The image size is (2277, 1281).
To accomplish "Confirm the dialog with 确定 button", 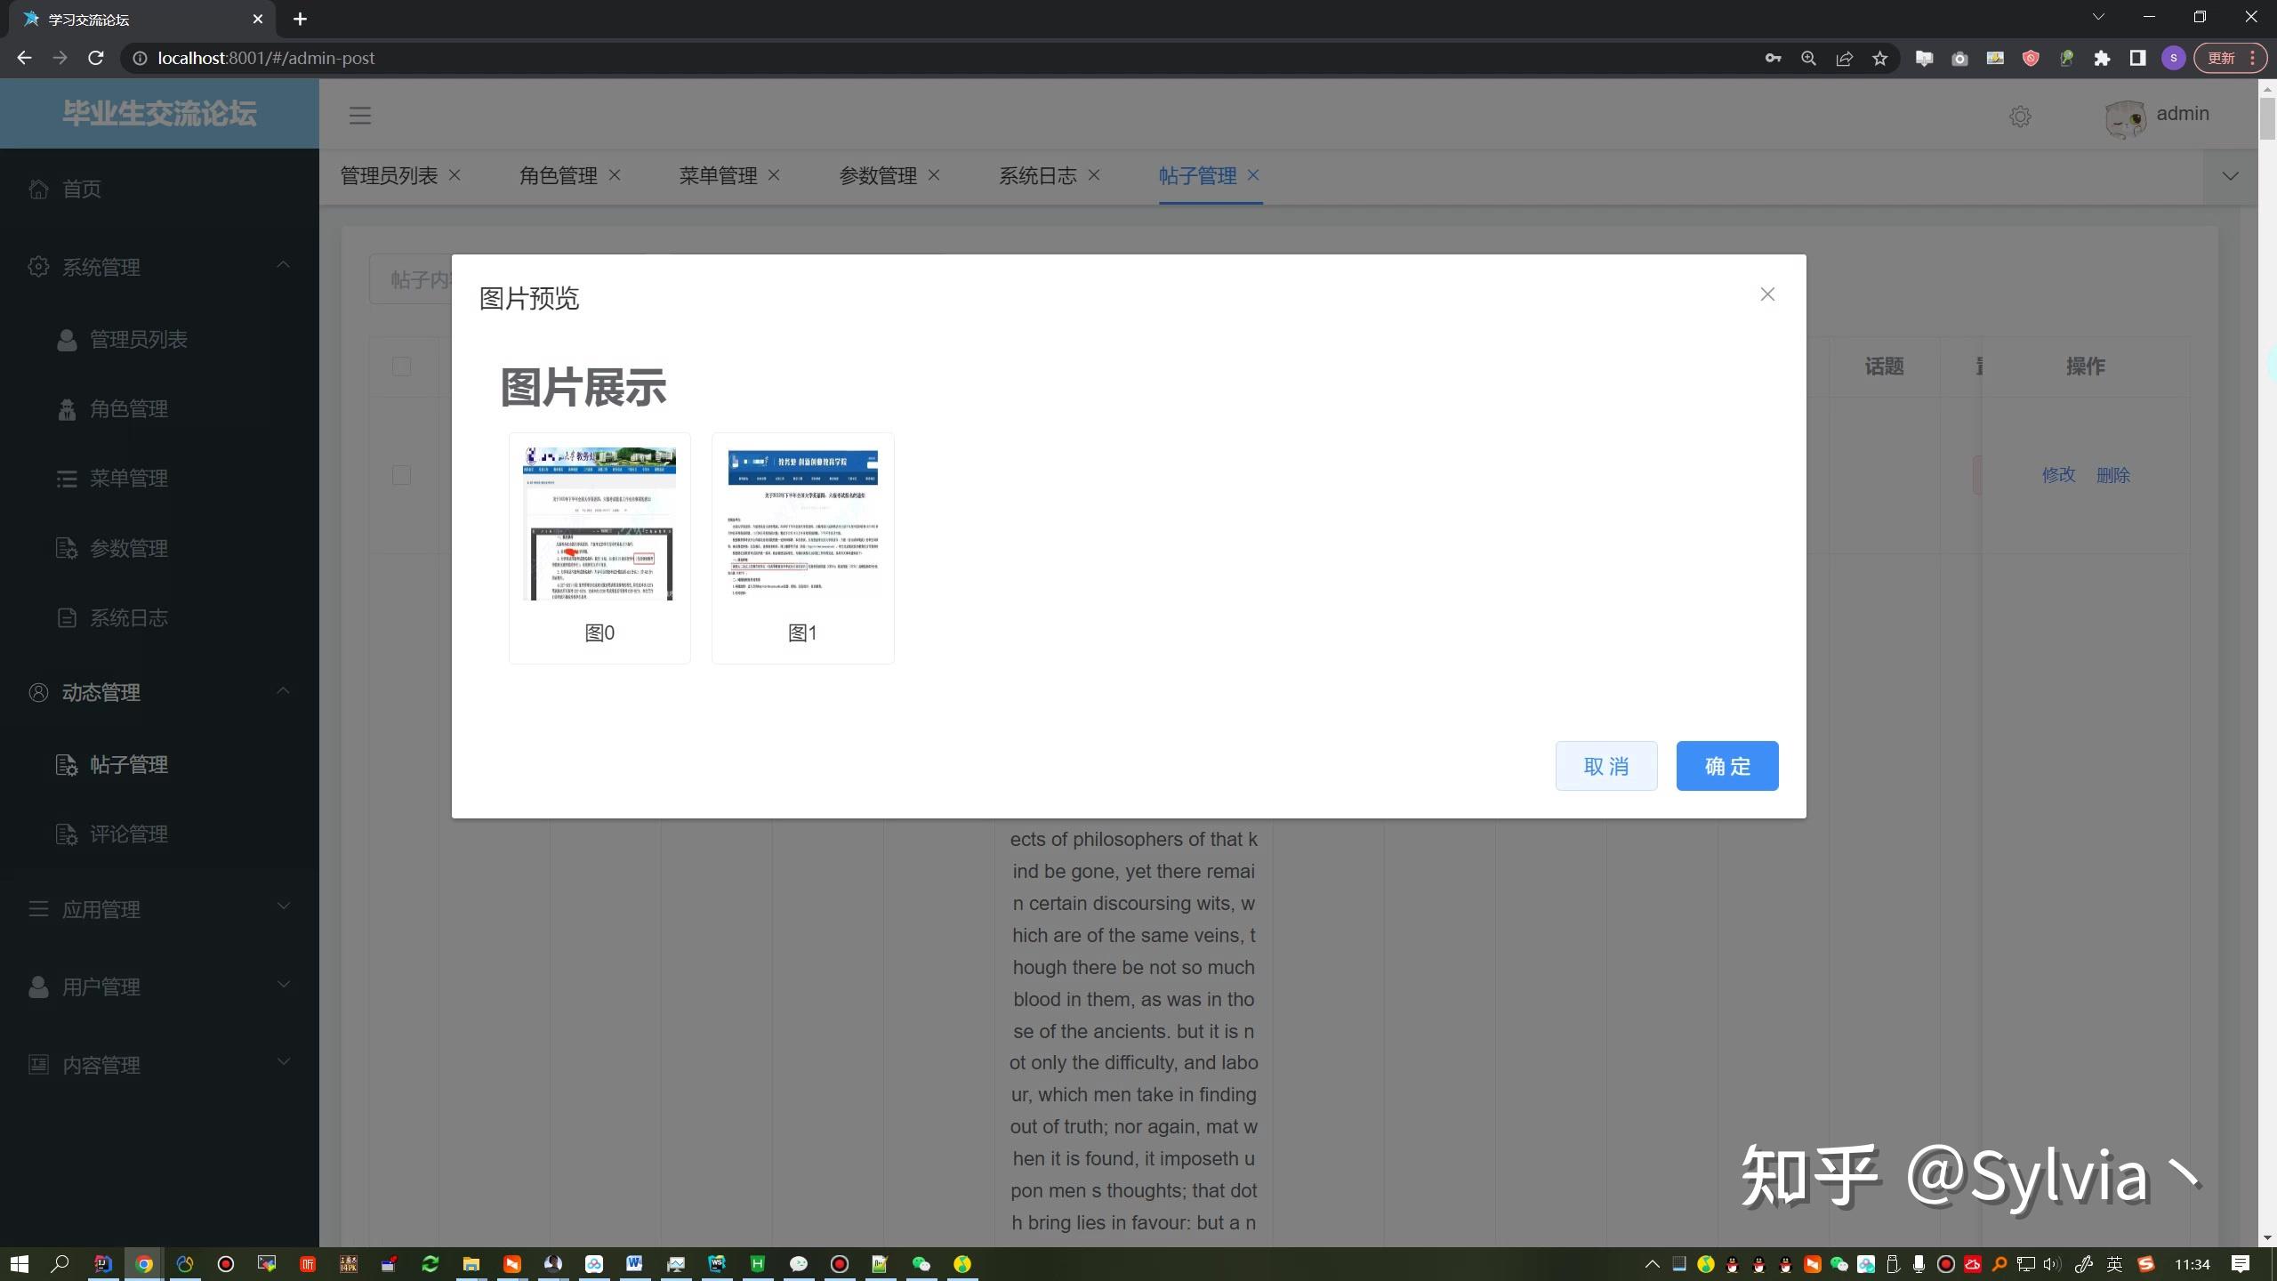I will (x=1726, y=765).
